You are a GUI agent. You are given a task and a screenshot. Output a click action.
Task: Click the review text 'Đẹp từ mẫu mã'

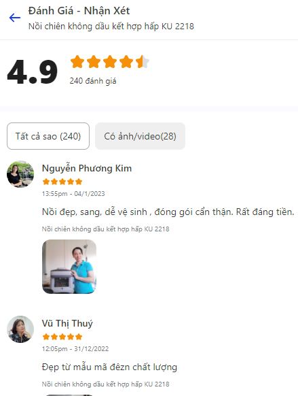pyautogui.click(x=74, y=367)
